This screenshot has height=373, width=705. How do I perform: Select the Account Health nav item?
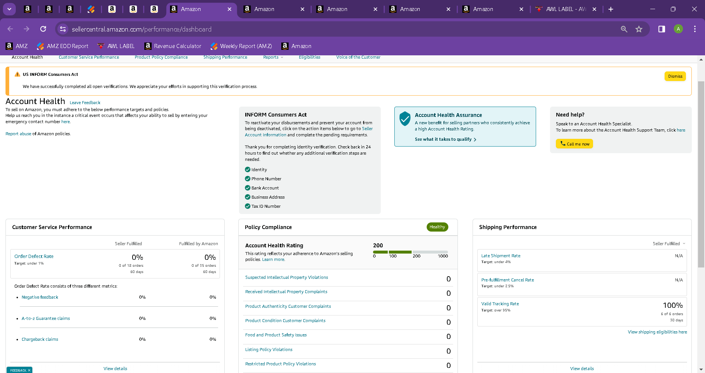pos(27,57)
